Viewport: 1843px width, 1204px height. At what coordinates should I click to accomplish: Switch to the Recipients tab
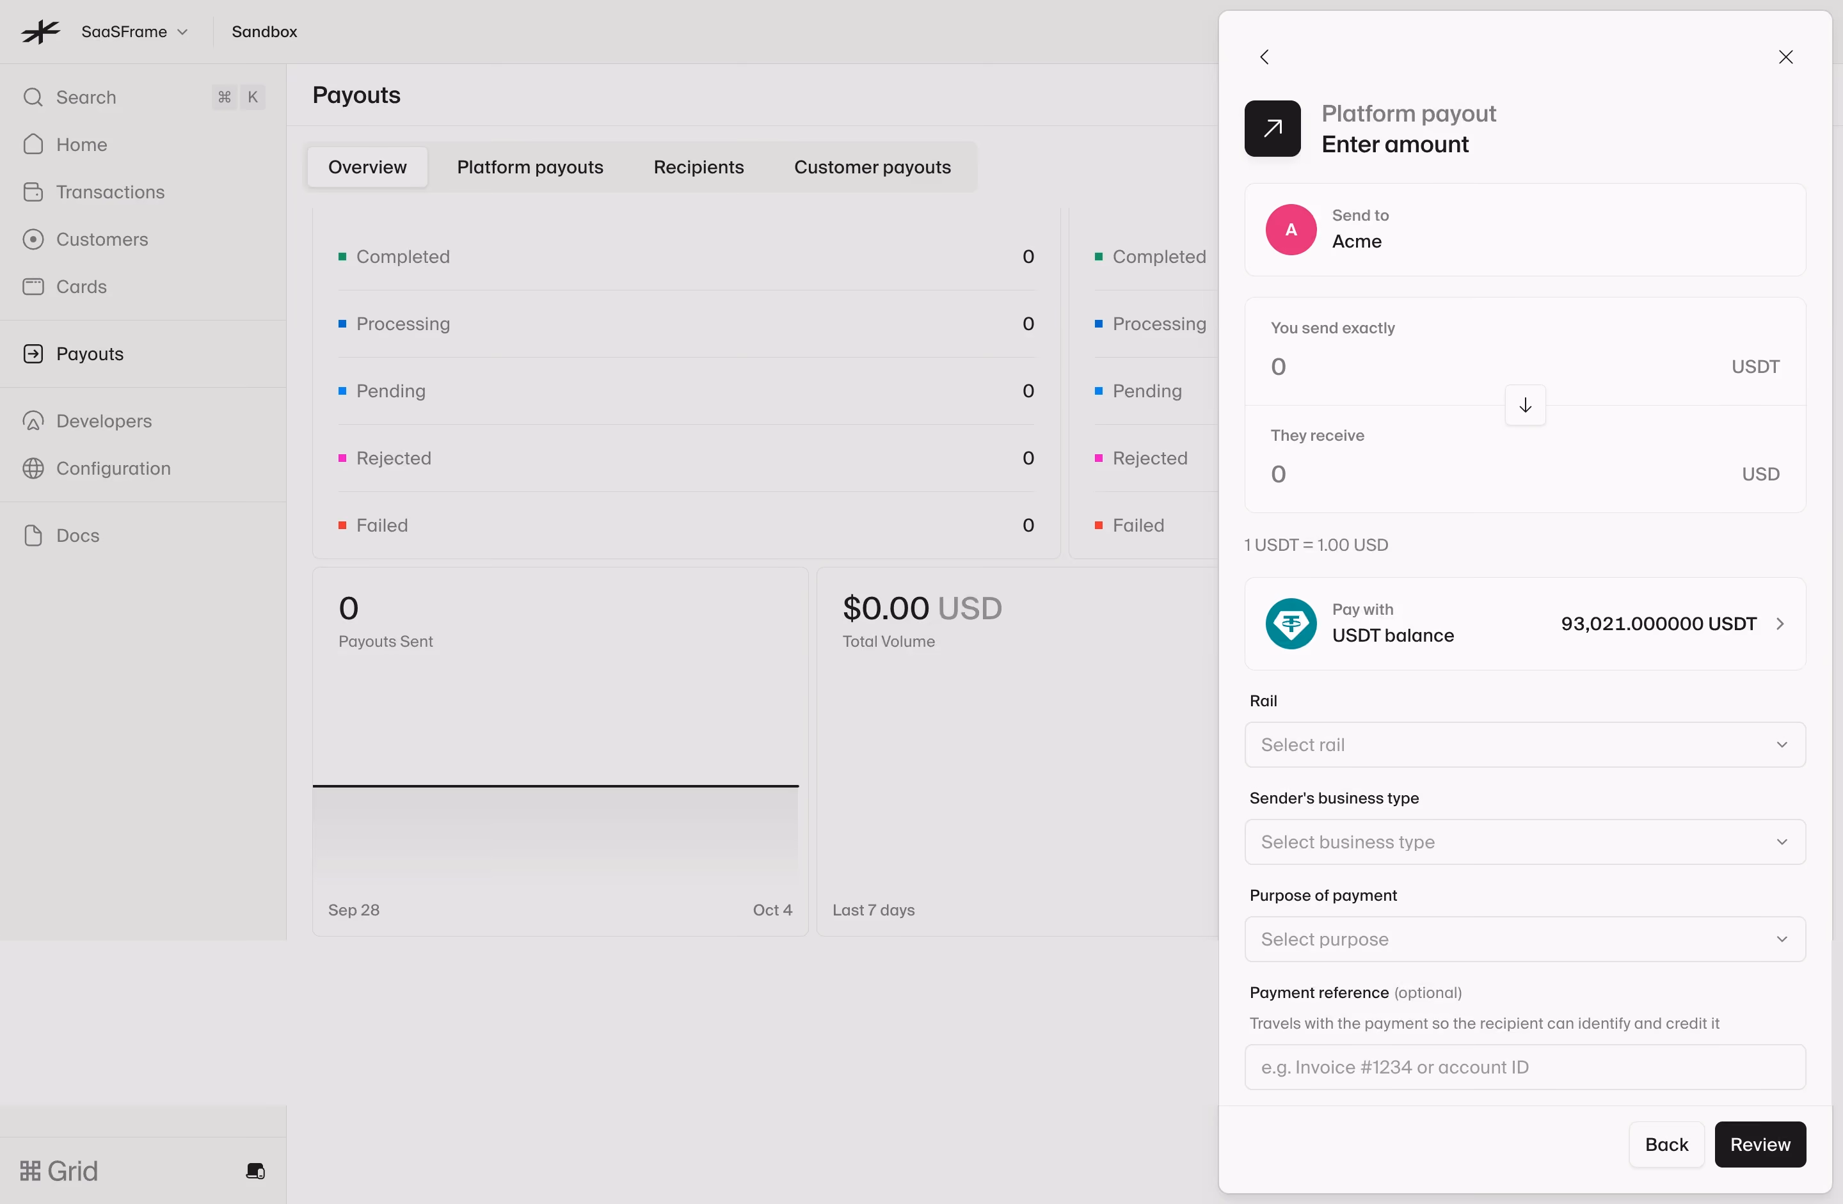[698, 166]
